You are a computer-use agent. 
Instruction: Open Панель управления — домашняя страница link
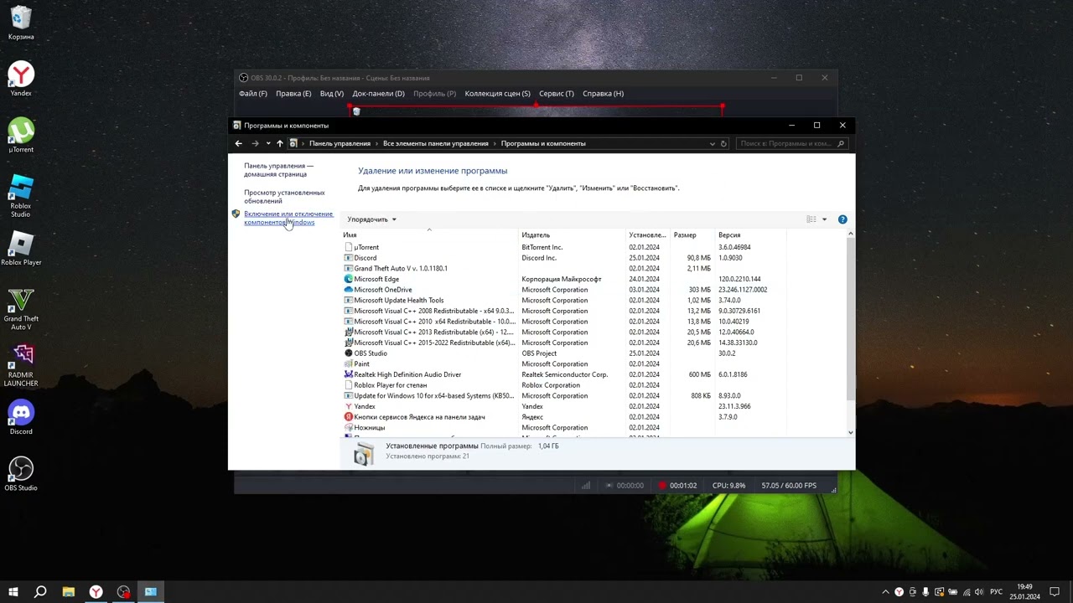(x=279, y=170)
